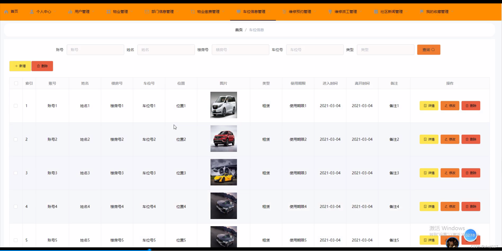Click the 物业管理 grid icon
This screenshot has width=502, height=251.
click(109, 12)
